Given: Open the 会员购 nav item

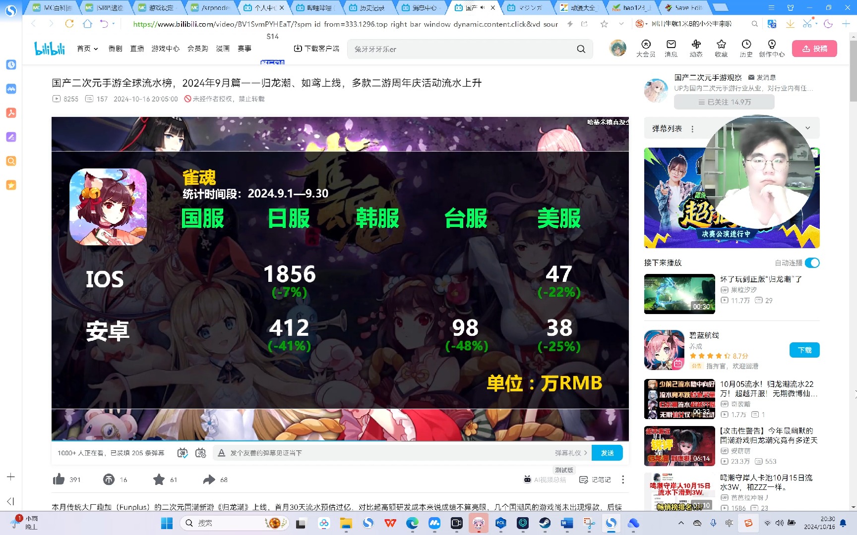Looking at the screenshot, I should pyautogui.click(x=197, y=49).
